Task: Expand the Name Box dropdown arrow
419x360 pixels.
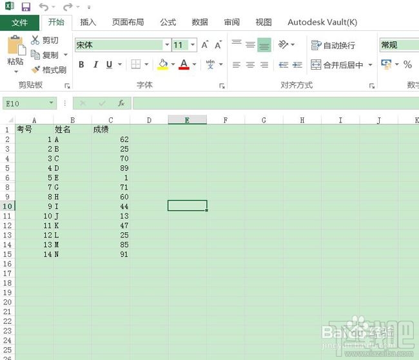Action: [x=52, y=103]
